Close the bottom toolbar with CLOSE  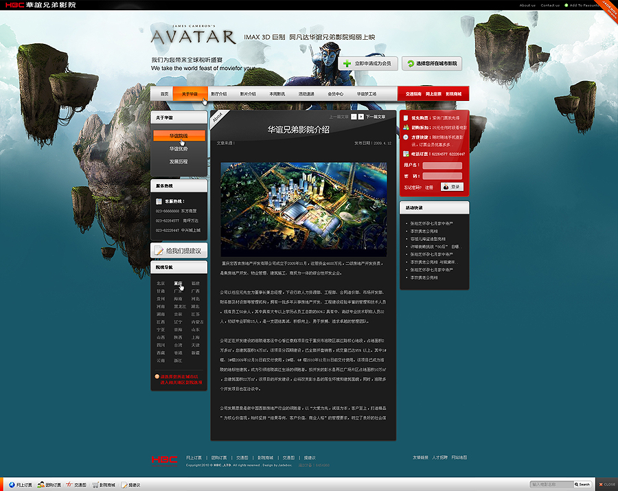point(608,484)
